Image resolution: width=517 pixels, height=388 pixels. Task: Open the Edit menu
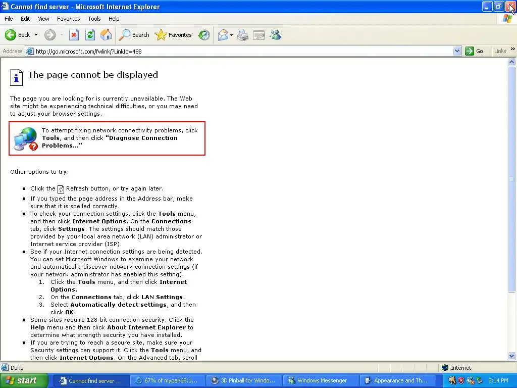pos(25,19)
